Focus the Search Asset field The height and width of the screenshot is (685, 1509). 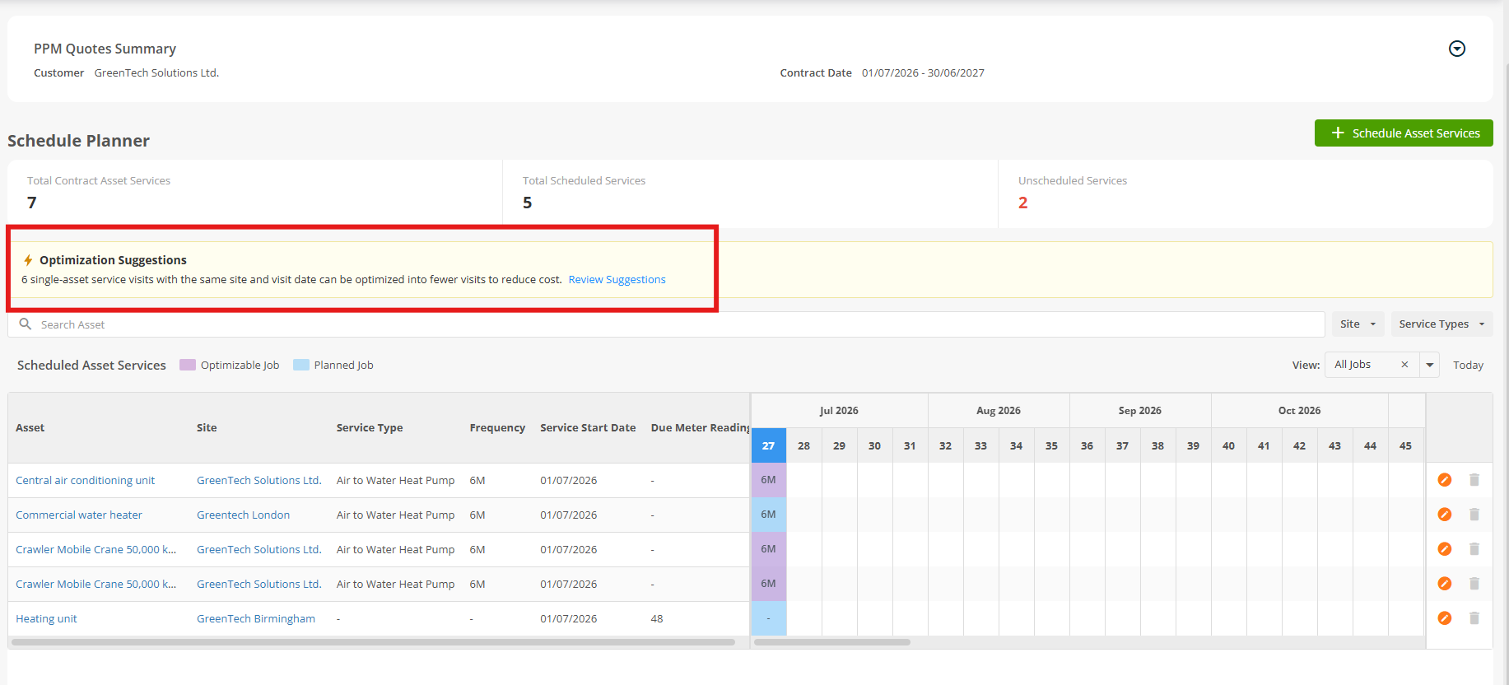(x=666, y=324)
